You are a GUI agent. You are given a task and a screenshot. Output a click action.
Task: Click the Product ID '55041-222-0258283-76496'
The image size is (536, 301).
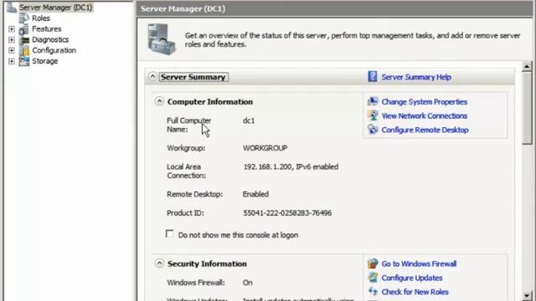click(287, 213)
